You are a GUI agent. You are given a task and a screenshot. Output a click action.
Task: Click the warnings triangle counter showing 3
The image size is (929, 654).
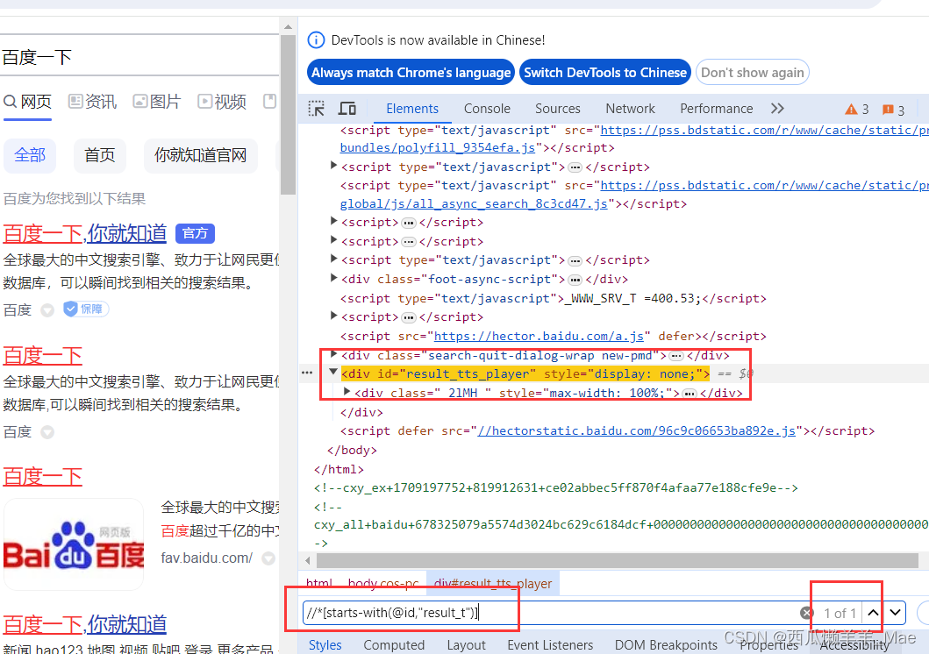[x=857, y=109]
